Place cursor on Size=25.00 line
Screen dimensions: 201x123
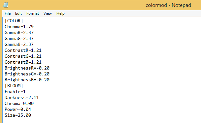(x=18, y=115)
